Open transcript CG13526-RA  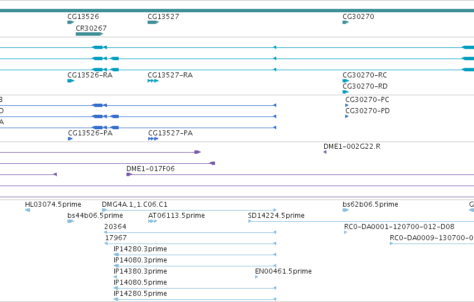[x=90, y=75]
